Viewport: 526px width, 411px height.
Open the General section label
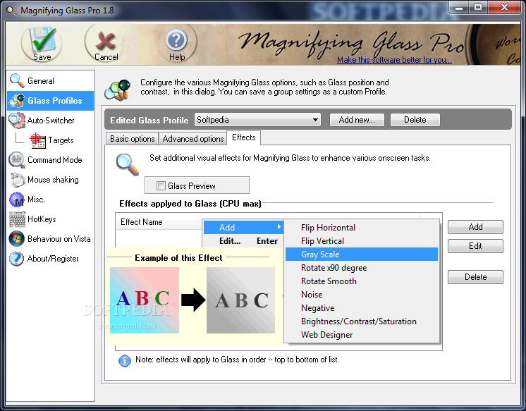[x=41, y=81]
